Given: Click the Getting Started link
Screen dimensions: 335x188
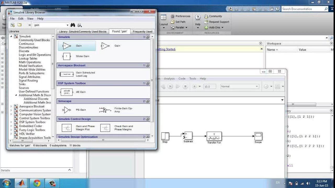Looking at the screenshot, I should click(166, 49).
